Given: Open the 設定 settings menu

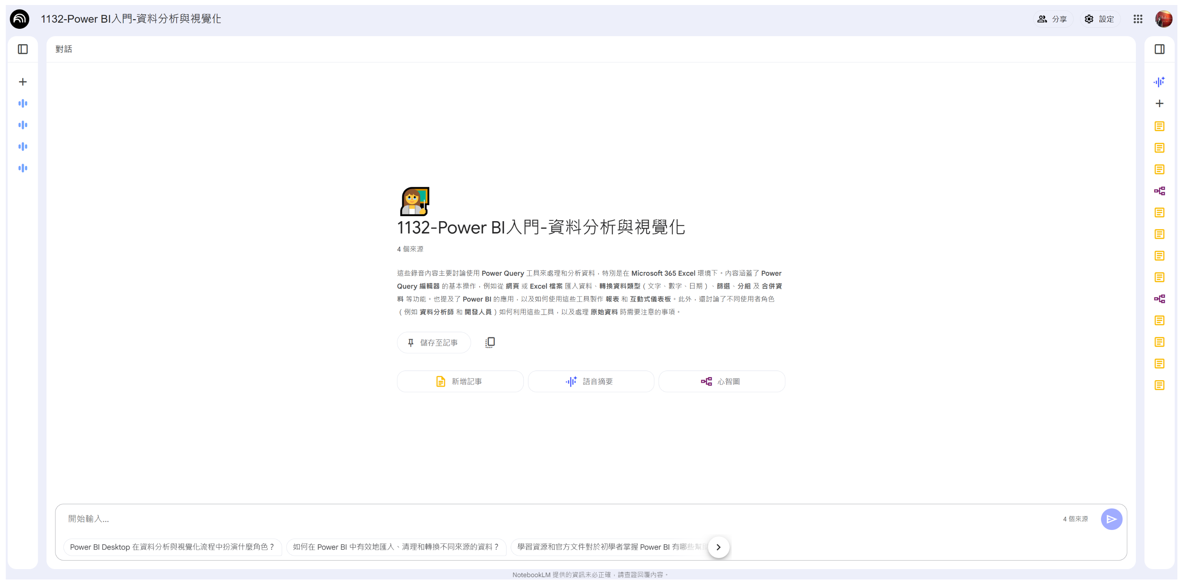Looking at the screenshot, I should click(x=1099, y=19).
